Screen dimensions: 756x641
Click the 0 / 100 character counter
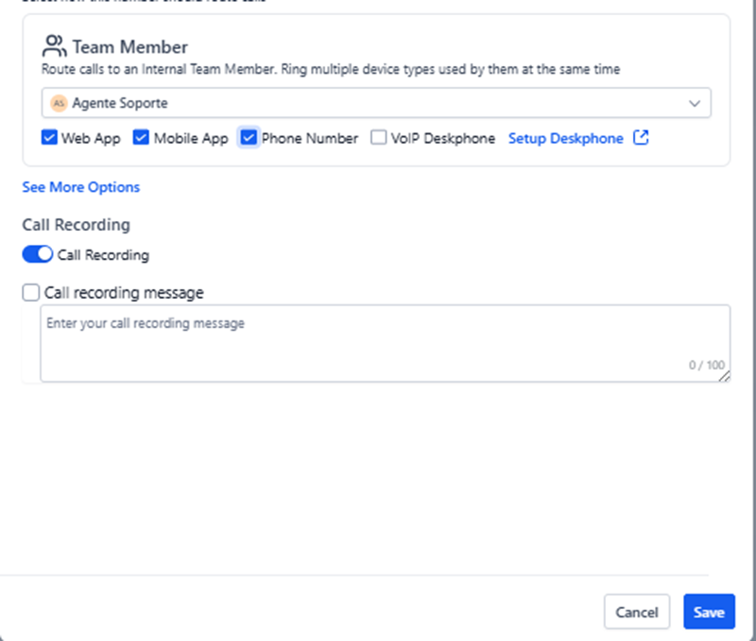click(706, 365)
